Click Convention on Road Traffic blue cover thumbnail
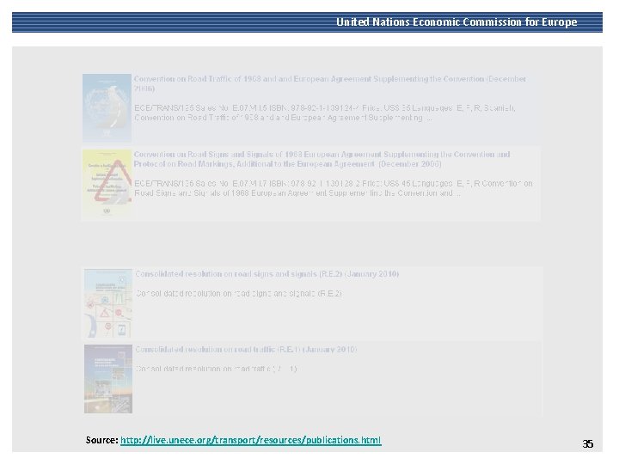Screen dimensions: 619x464 point(107,107)
